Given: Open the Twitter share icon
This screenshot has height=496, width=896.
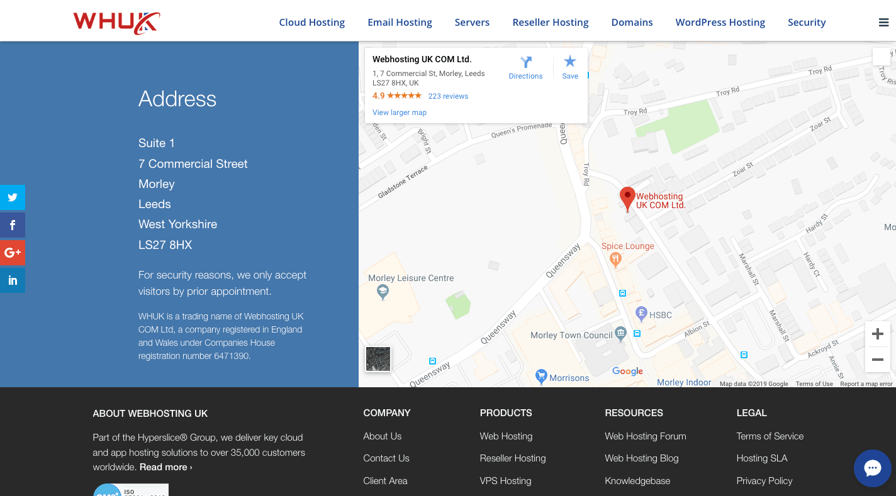Looking at the screenshot, I should tap(13, 197).
